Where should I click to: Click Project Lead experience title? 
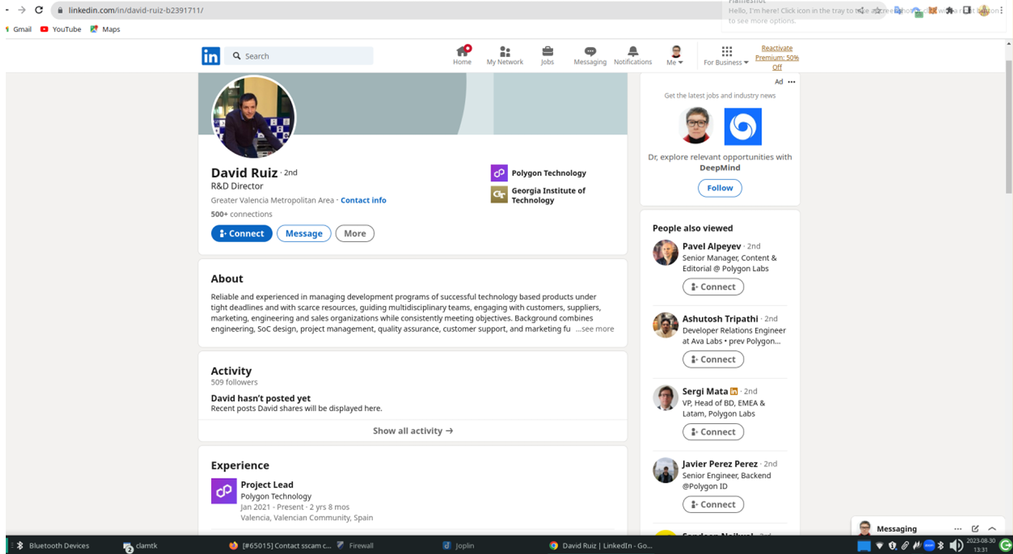coord(267,485)
